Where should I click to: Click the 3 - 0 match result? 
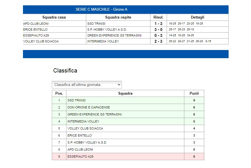tap(158, 29)
